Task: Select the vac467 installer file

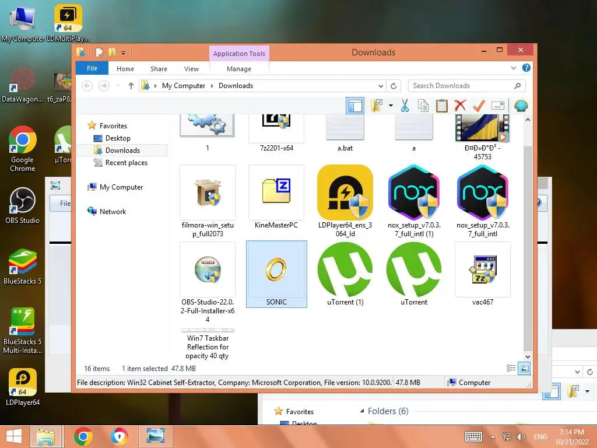Action: (x=482, y=274)
